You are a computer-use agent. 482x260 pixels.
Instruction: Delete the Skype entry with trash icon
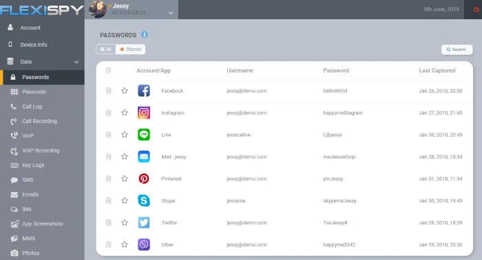(x=109, y=201)
